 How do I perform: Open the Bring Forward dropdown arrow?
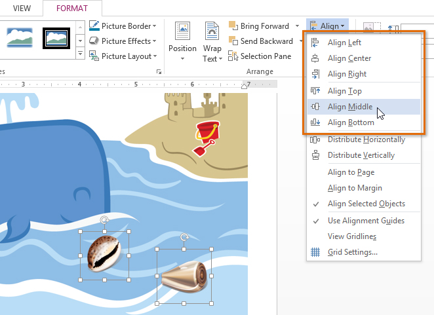pyautogui.click(x=297, y=26)
